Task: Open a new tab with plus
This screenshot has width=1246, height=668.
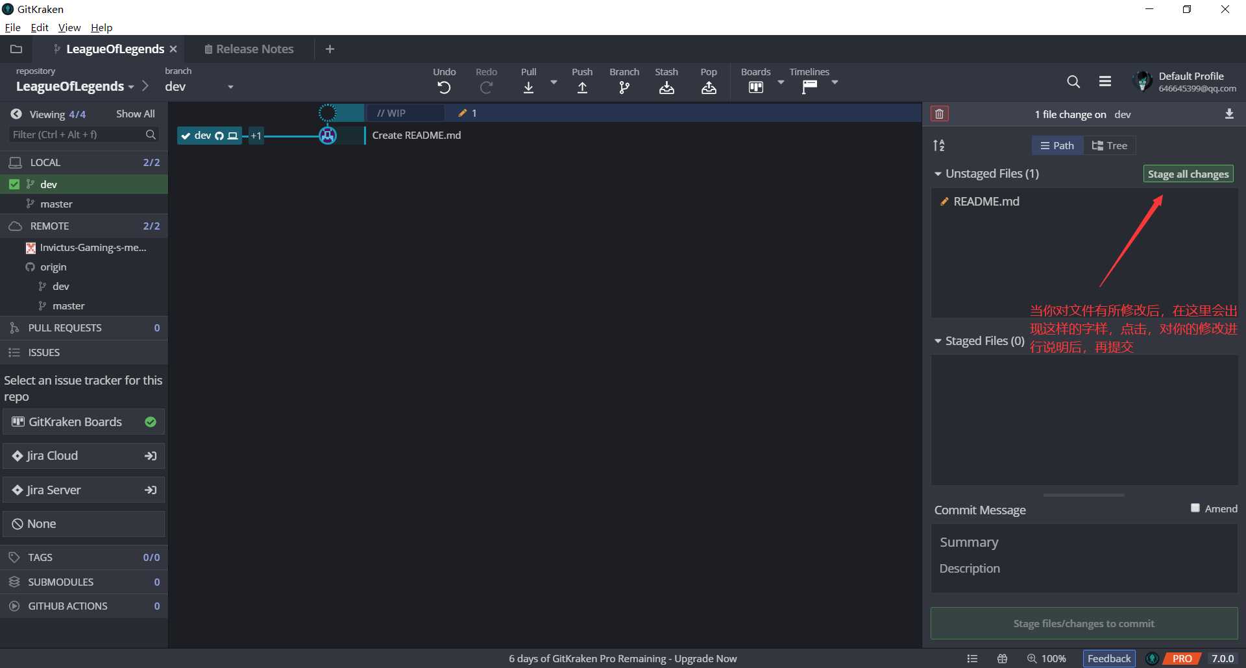Action: click(x=330, y=49)
